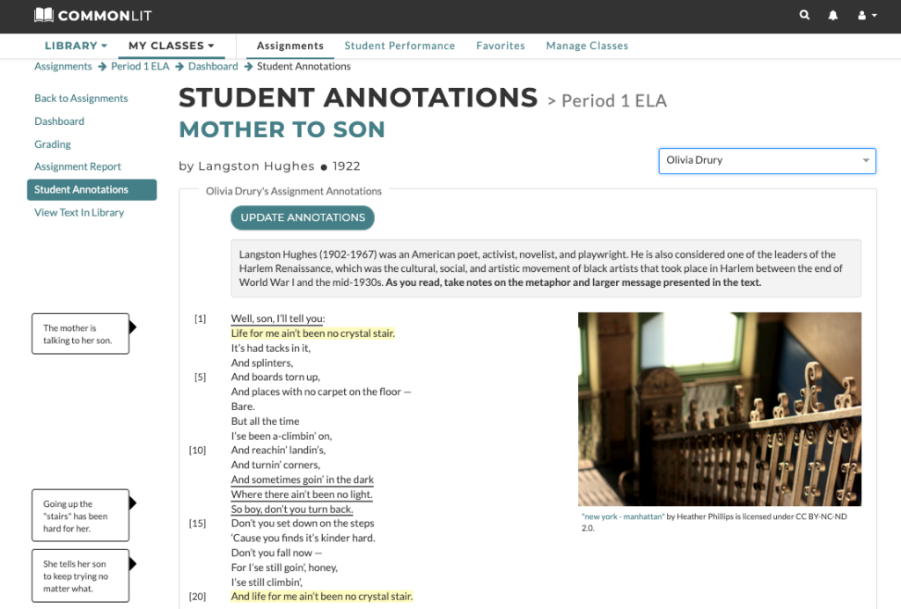The width and height of the screenshot is (901, 609).
Task: Click the 'by Langston Hughes' author text
Action: coord(246,166)
